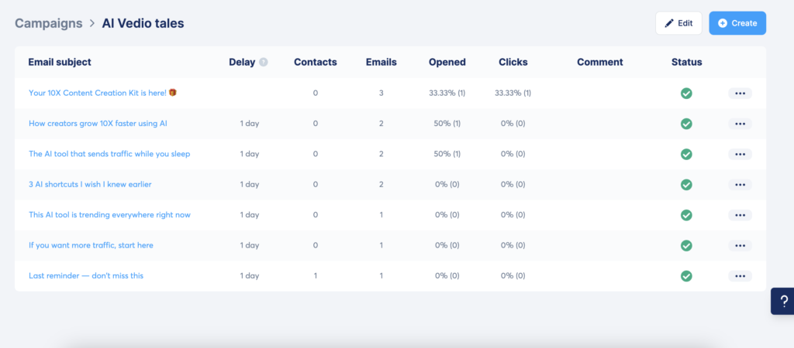Click the Delay column help icon
The image size is (794, 348).
[264, 63]
